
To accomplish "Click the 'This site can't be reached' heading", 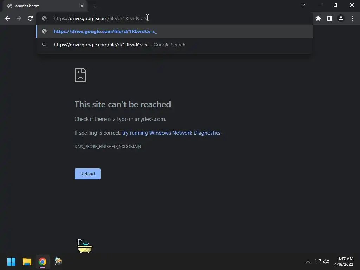I will click(x=123, y=104).
